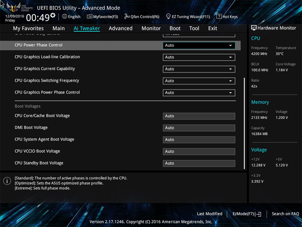Open MyFavorite(F3) list icon
Screen dimensions: 302x227
[x=89, y=16]
